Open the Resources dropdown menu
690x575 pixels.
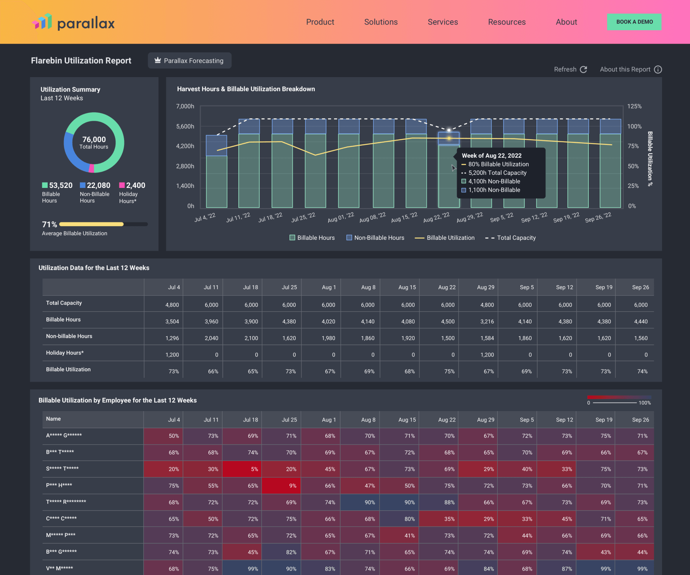pos(507,22)
